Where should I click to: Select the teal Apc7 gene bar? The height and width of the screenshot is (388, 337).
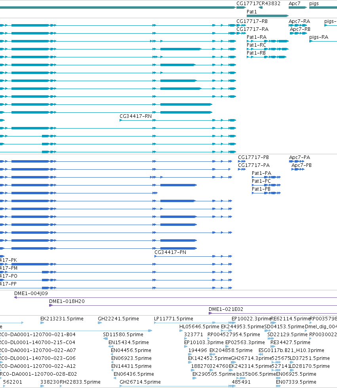point(298,8)
